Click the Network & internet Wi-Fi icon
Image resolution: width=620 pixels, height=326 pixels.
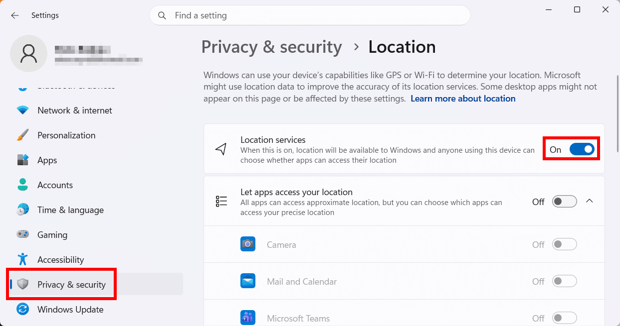tap(22, 110)
